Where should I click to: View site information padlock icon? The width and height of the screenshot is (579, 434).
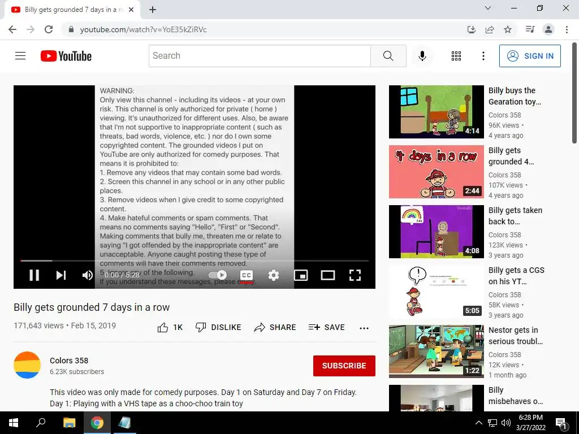[71, 29]
